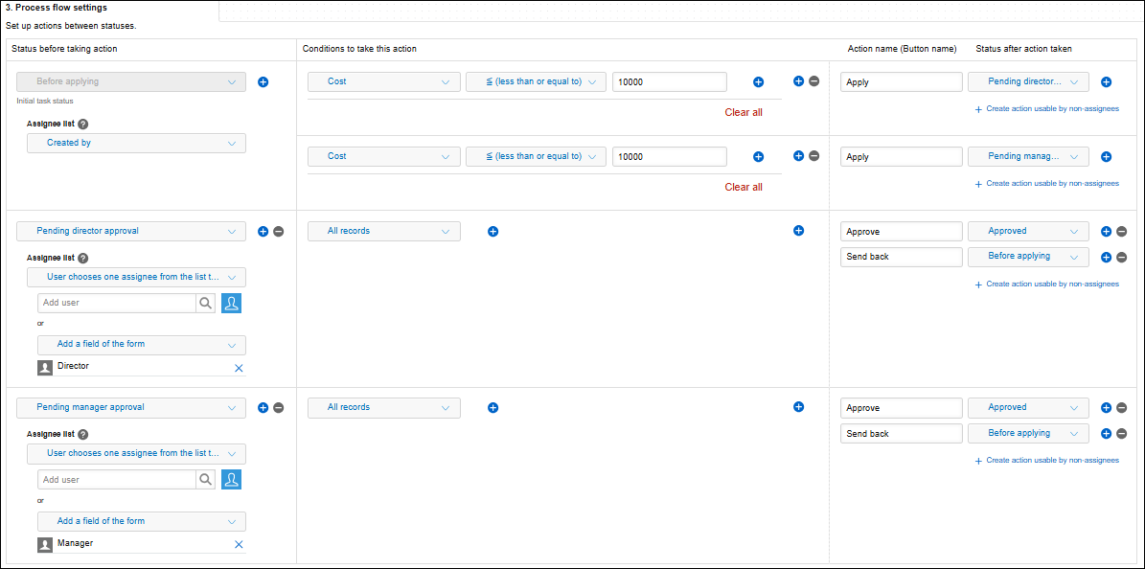Click Create action usable by non-assignees link
Image resolution: width=1145 pixels, height=569 pixels.
click(x=1046, y=108)
